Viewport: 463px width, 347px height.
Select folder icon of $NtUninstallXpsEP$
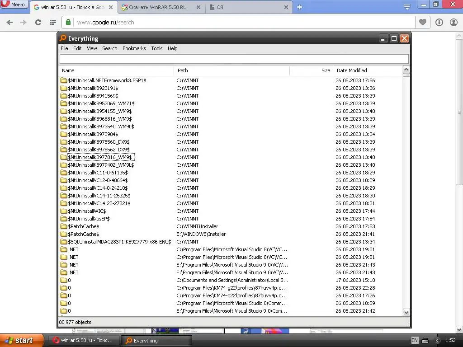(63, 218)
